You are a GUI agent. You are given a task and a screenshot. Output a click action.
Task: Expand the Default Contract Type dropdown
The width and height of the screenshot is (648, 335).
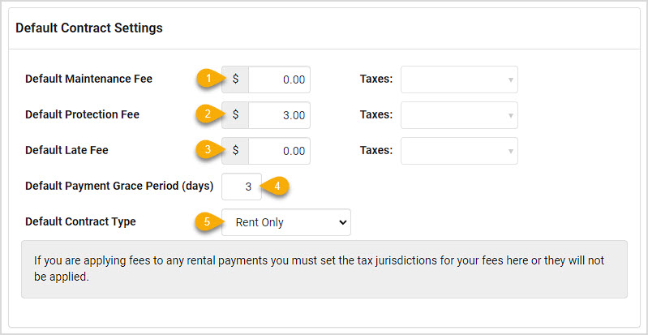(x=286, y=222)
